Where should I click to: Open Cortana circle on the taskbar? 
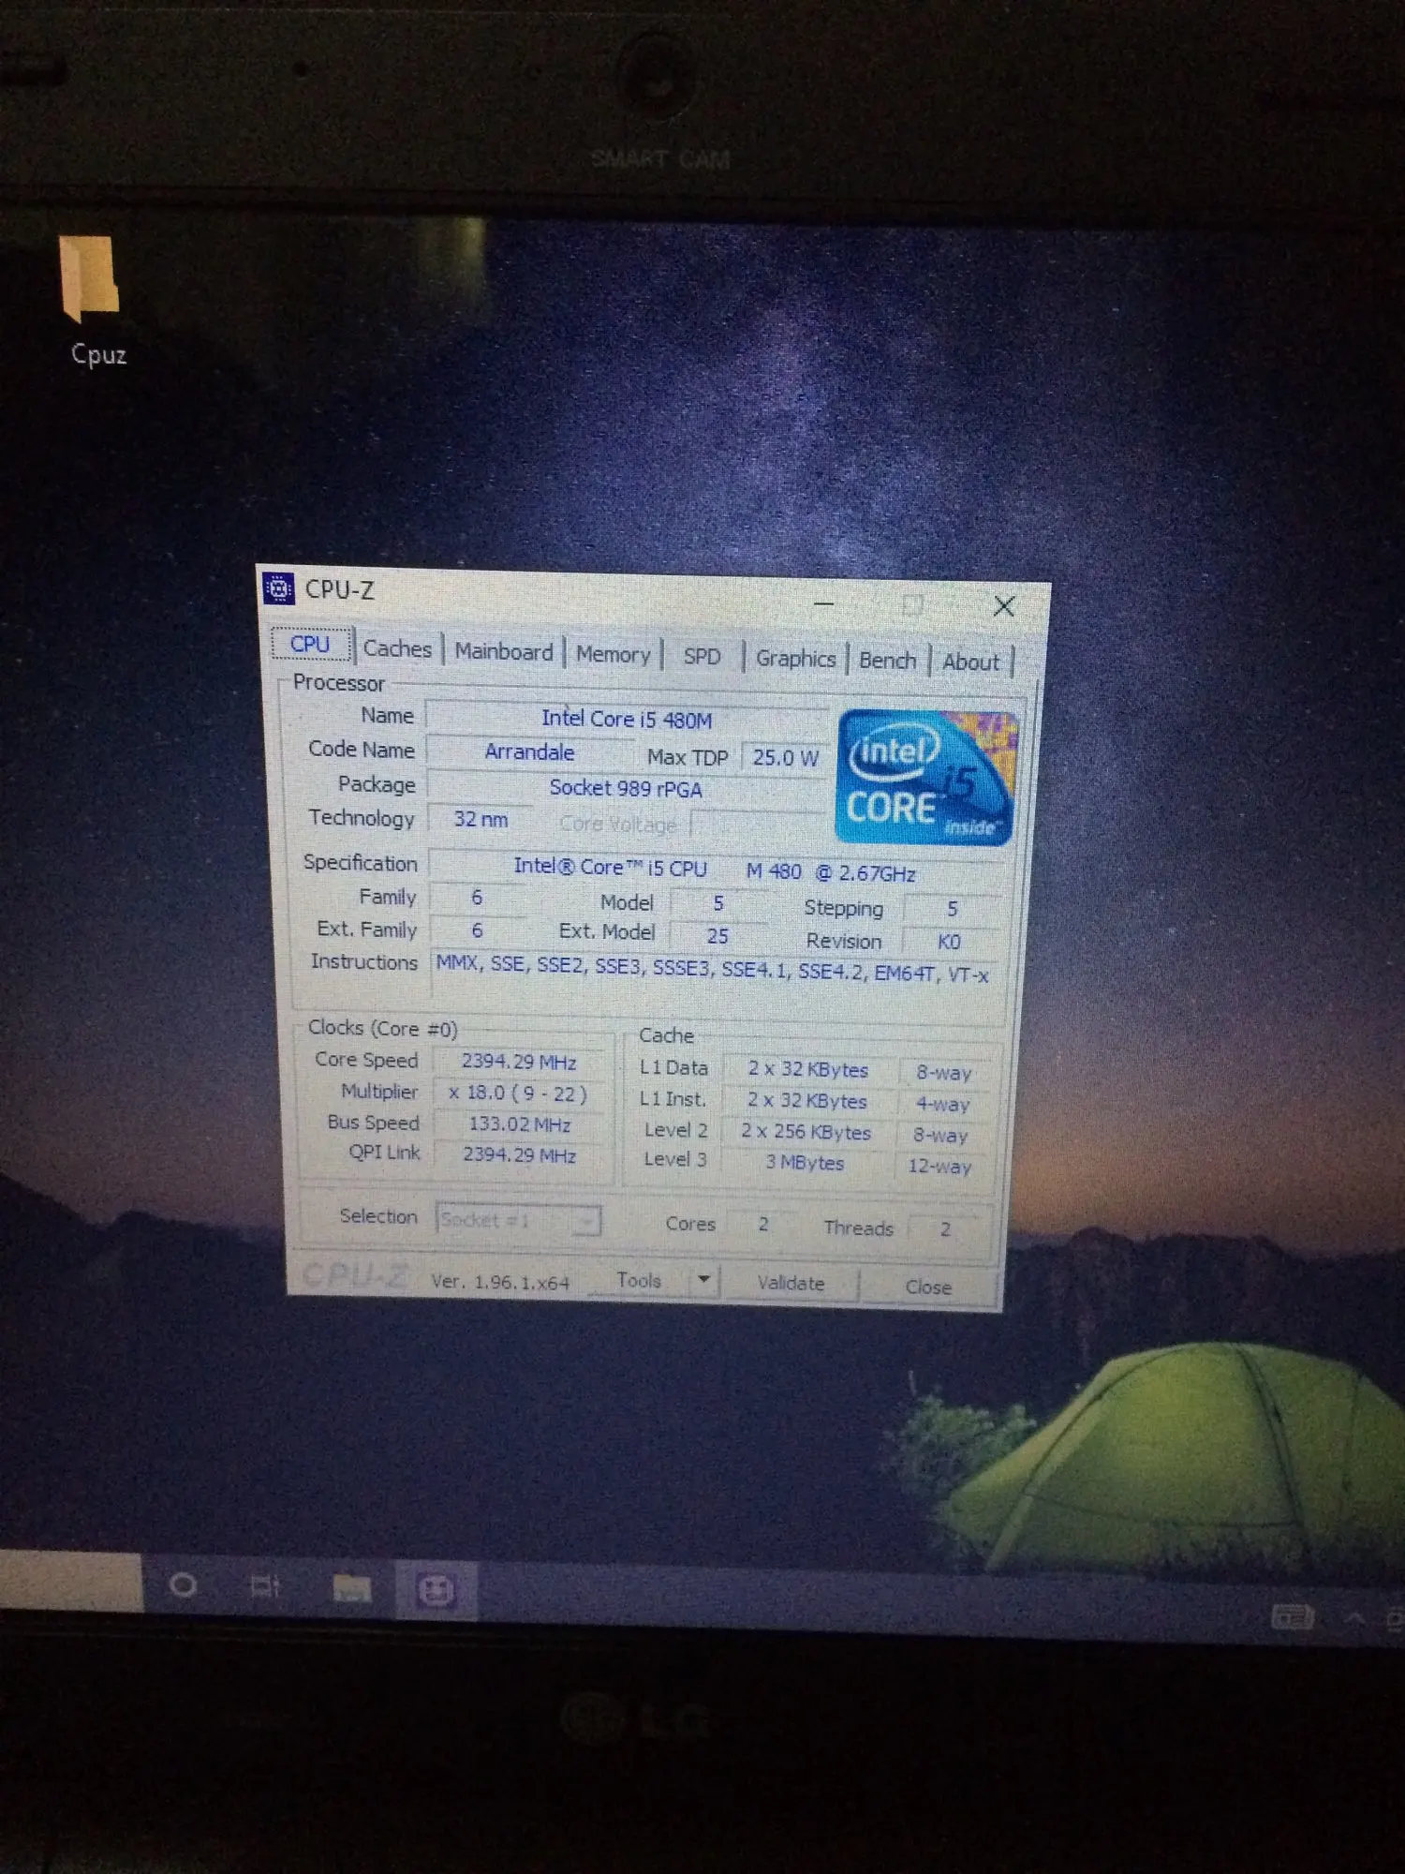pyautogui.click(x=183, y=1584)
